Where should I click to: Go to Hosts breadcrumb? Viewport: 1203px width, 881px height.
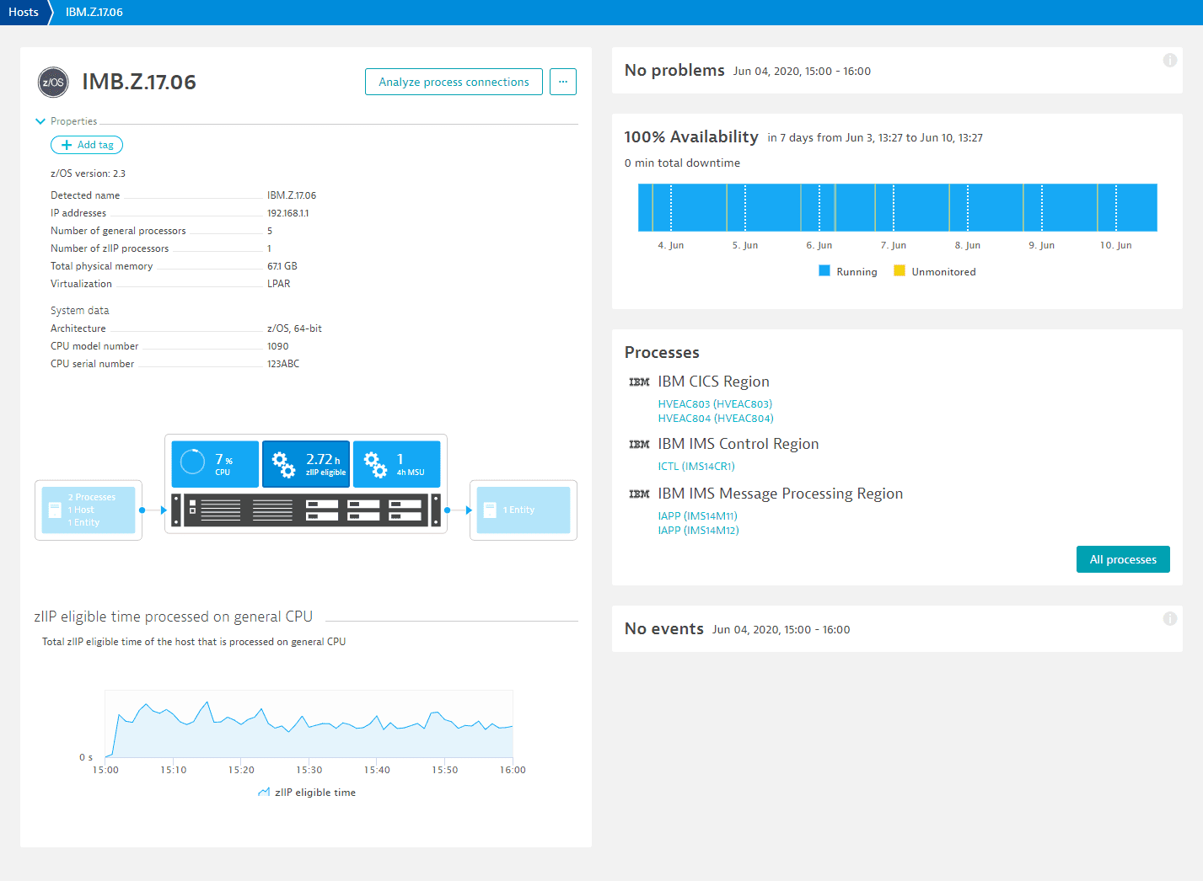point(24,12)
